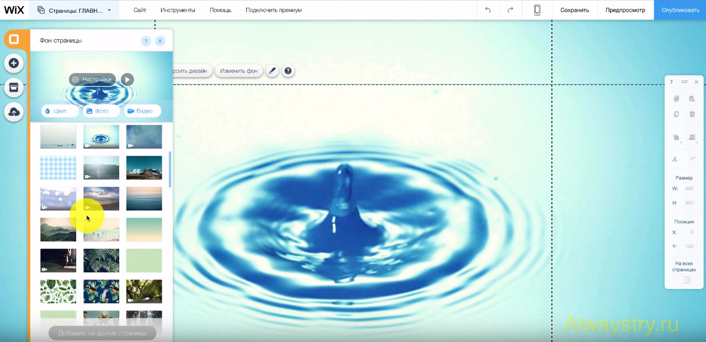
Task: Open the Инструменты menu
Action: tap(178, 10)
